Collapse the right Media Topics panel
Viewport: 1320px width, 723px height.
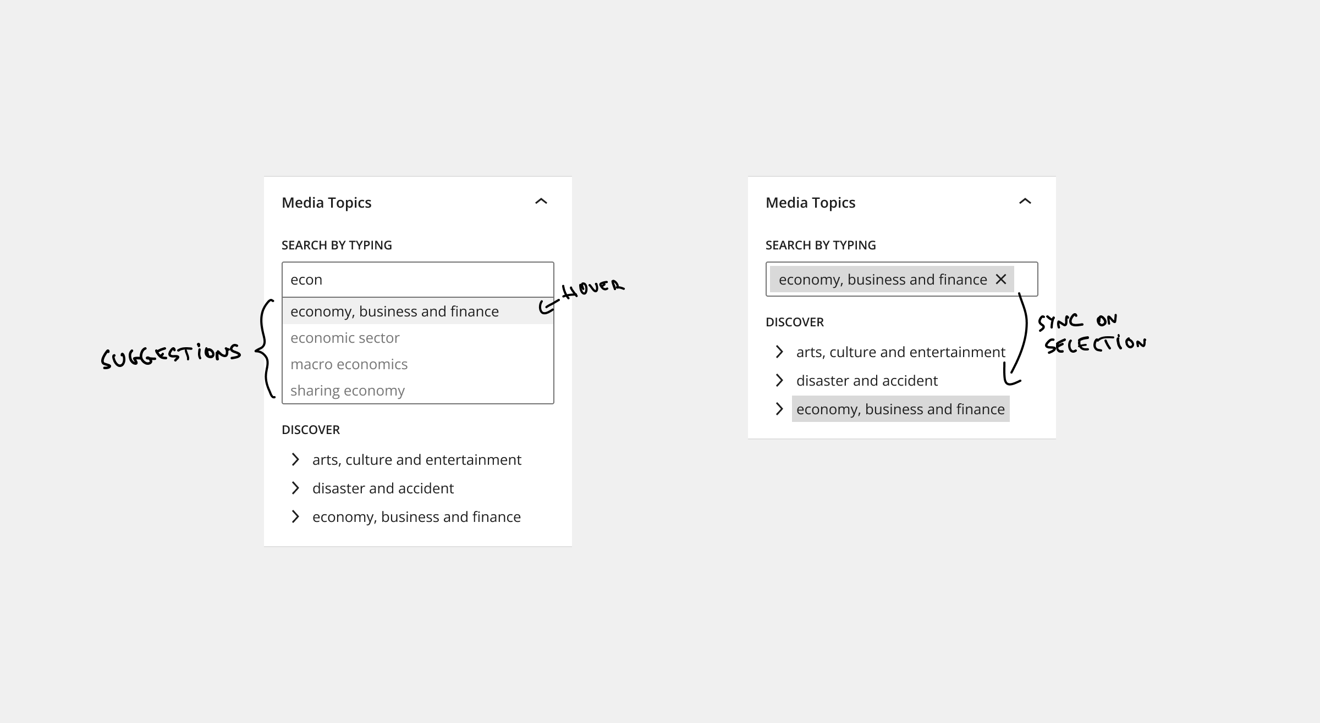[x=1025, y=202]
